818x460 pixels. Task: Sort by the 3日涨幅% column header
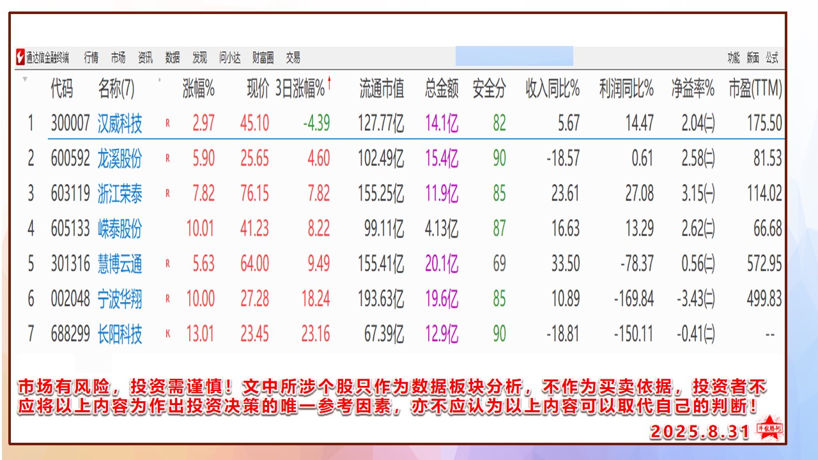(x=300, y=89)
